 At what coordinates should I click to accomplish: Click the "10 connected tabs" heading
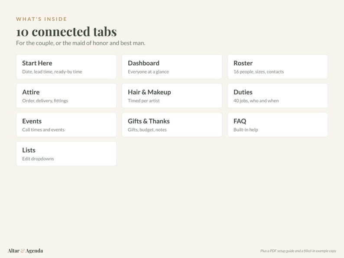tap(66, 32)
